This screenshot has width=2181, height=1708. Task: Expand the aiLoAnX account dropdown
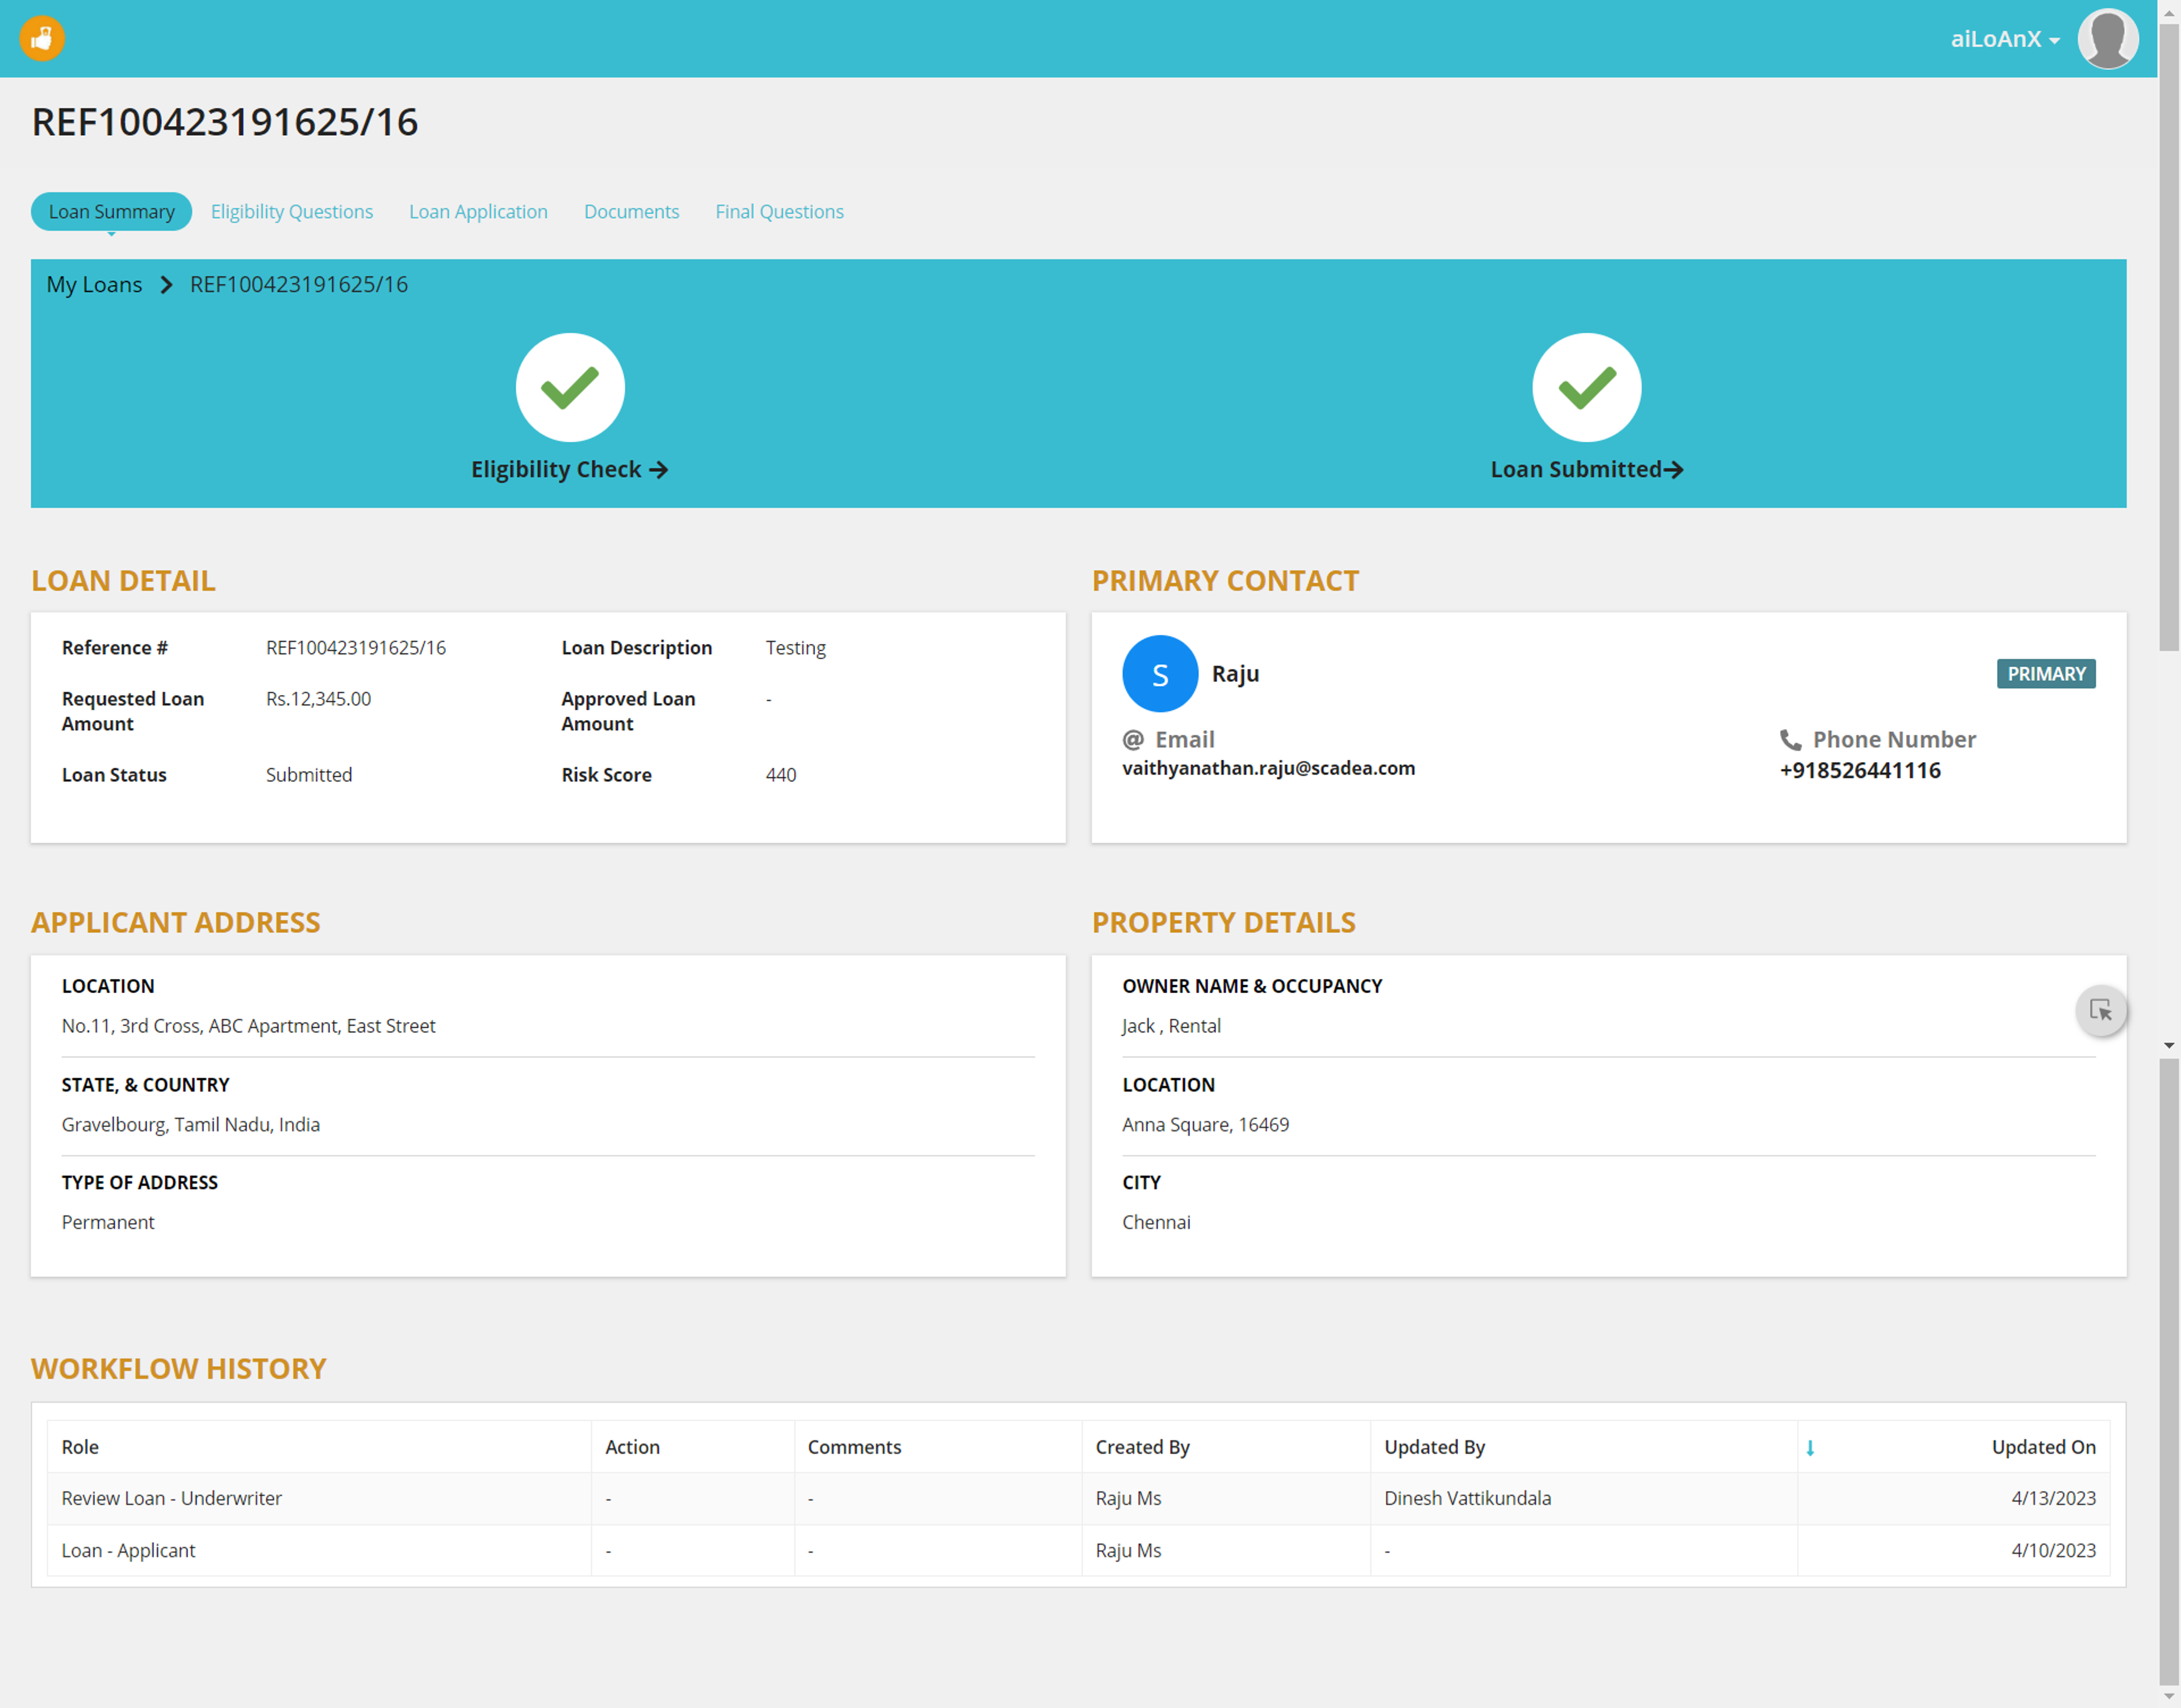(2005, 39)
